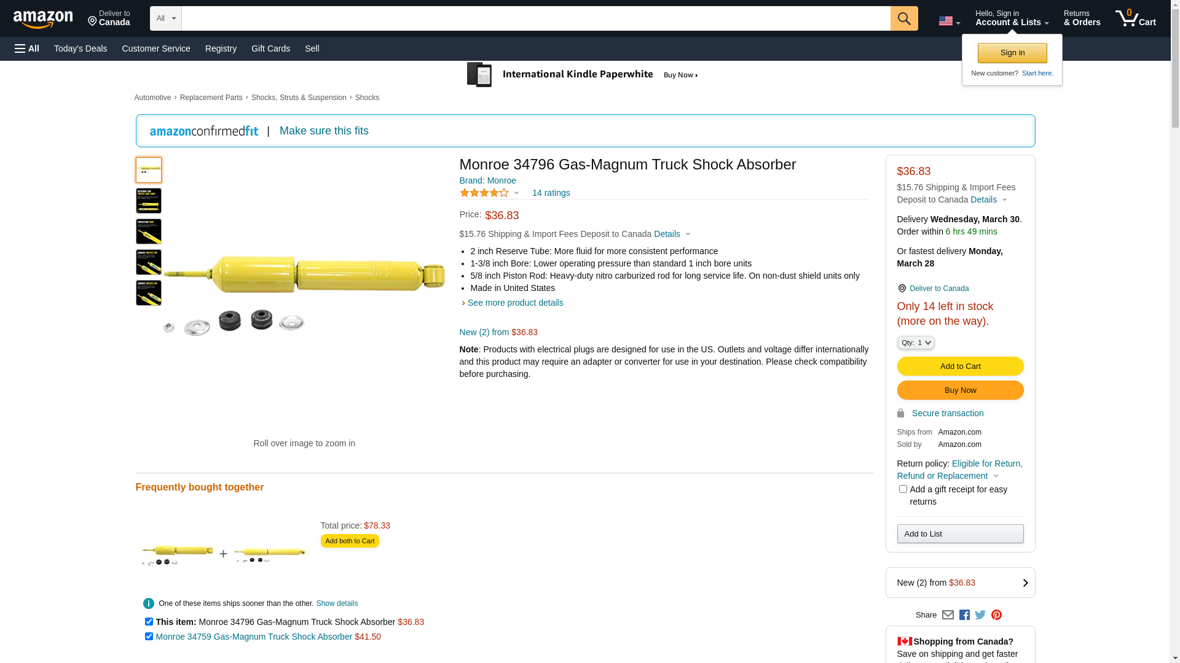This screenshot has width=1180, height=663.
Task: Open the country flag selector
Action: pos(949,21)
